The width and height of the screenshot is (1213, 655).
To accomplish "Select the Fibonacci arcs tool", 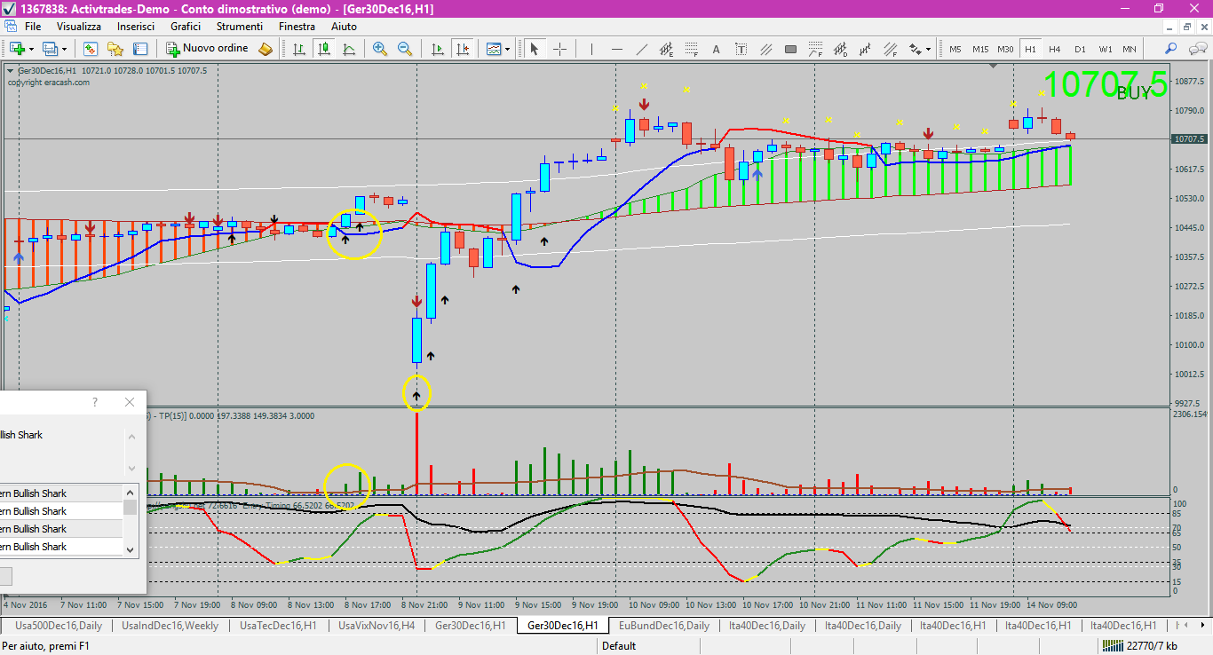I will [815, 49].
